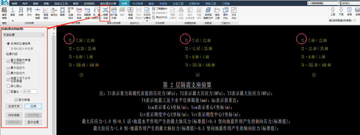Toggle 最大拉应力 checkbox
Viewport: 360px width, 135px height.
[x=8, y=73]
